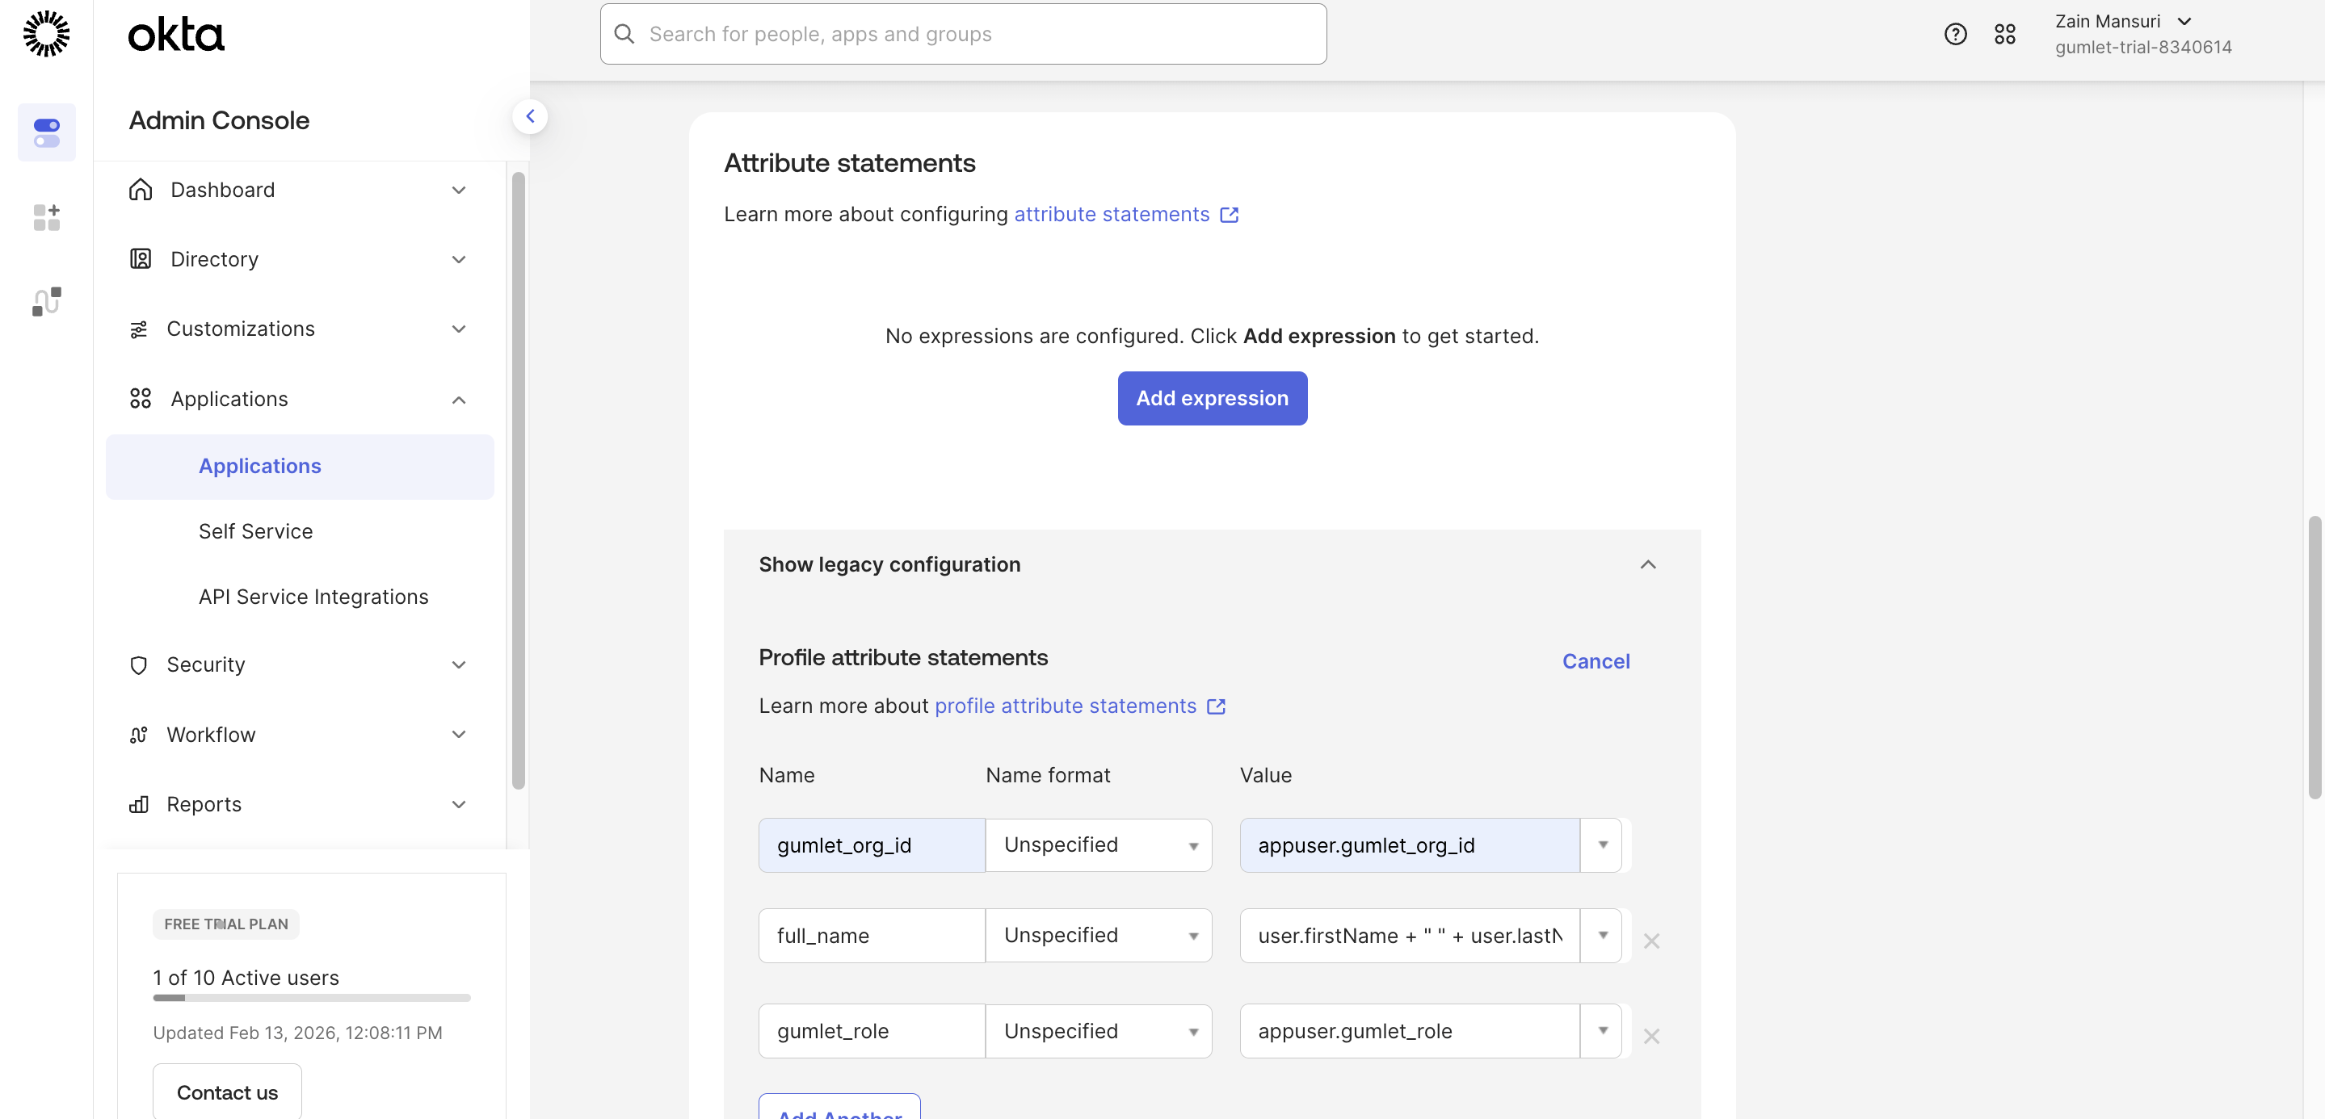Select the Admin Console toggle rail icon

[46, 132]
